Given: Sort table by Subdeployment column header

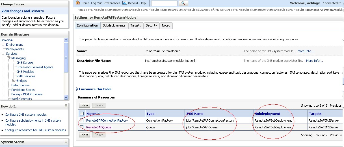Looking at the screenshot, I should pos(267,114).
